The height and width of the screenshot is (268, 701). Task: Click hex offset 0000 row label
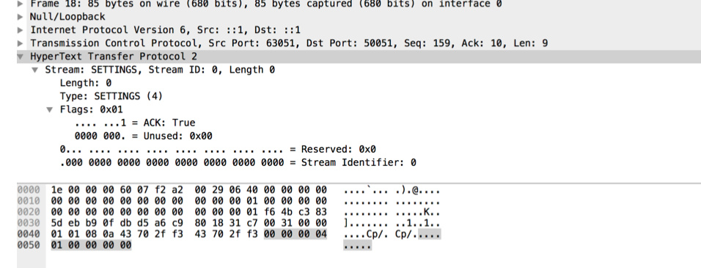[29, 190]
